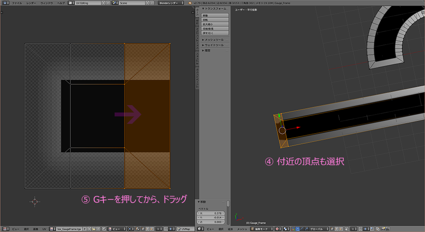Viewport: 425px width, 232px height.
Task: Toggle UV editor snap icon
Action: 165,229
